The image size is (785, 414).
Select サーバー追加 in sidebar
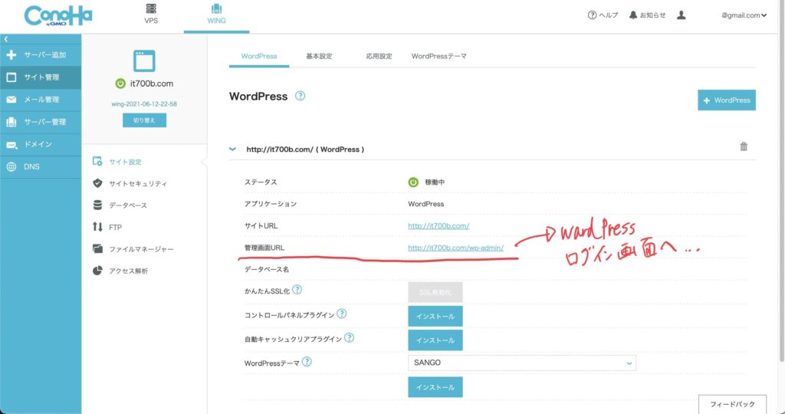41,55
